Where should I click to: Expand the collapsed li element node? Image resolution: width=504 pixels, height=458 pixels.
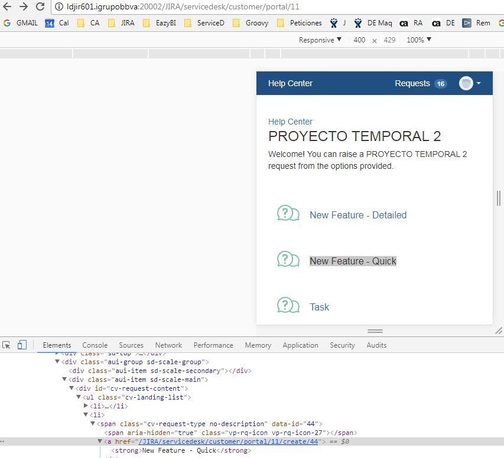(x=86, y=405)
